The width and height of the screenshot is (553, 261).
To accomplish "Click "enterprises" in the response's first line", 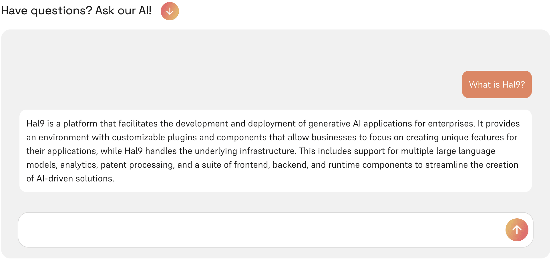I will coord(451,124).
